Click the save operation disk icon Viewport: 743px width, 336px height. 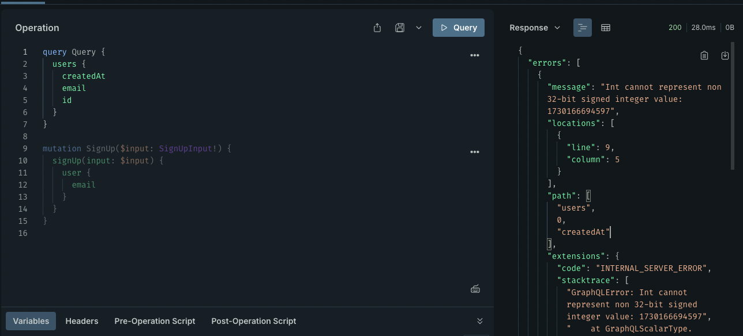click(399, 28)
